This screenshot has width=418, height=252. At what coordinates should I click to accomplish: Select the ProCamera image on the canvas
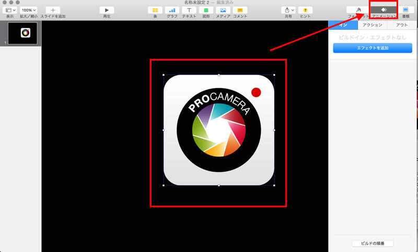tap(219, 130)
